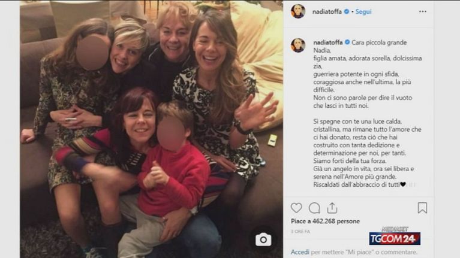The height and width of the screenshot is (258, 460).
Task: Follow the account with the Segui link
Action: tap(363, 11)
